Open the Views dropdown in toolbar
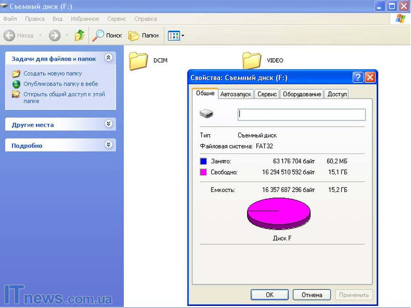Viewport: 411px width, 308px height. tap(176, 36)
